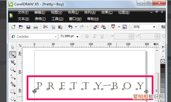The image size is (171, 102).
Task: Select the Pick tool arrow
Action: (13, 47)
